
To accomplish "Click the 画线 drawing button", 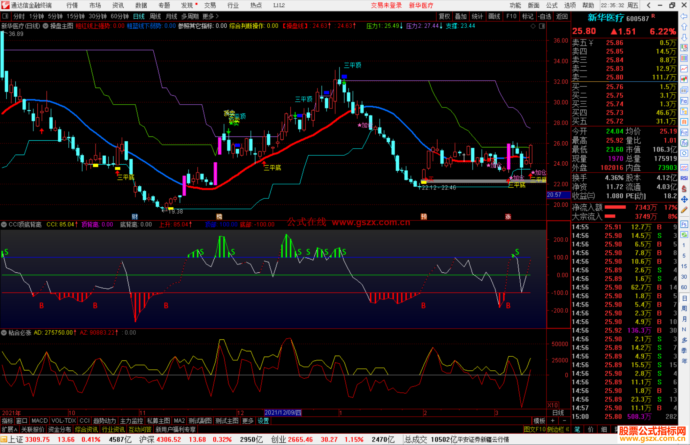I will [494, 16].
